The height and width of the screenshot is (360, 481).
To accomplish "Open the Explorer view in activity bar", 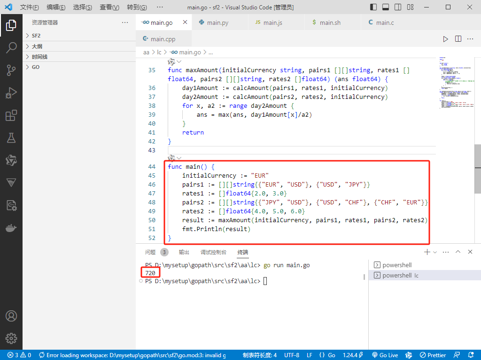I will pyautogui.click(x=11, y=25).
